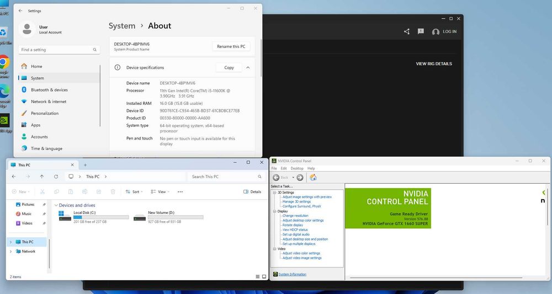Open Desktop menu in NVIDIA Control Panel
Screen dimensions: 552x294
coord(297,168)
